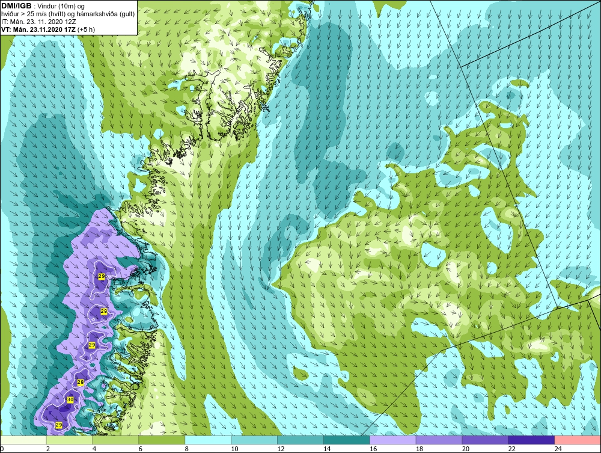601x453 pixels.
Task: Click the legend scale value 22
Action: click(511, 449)
